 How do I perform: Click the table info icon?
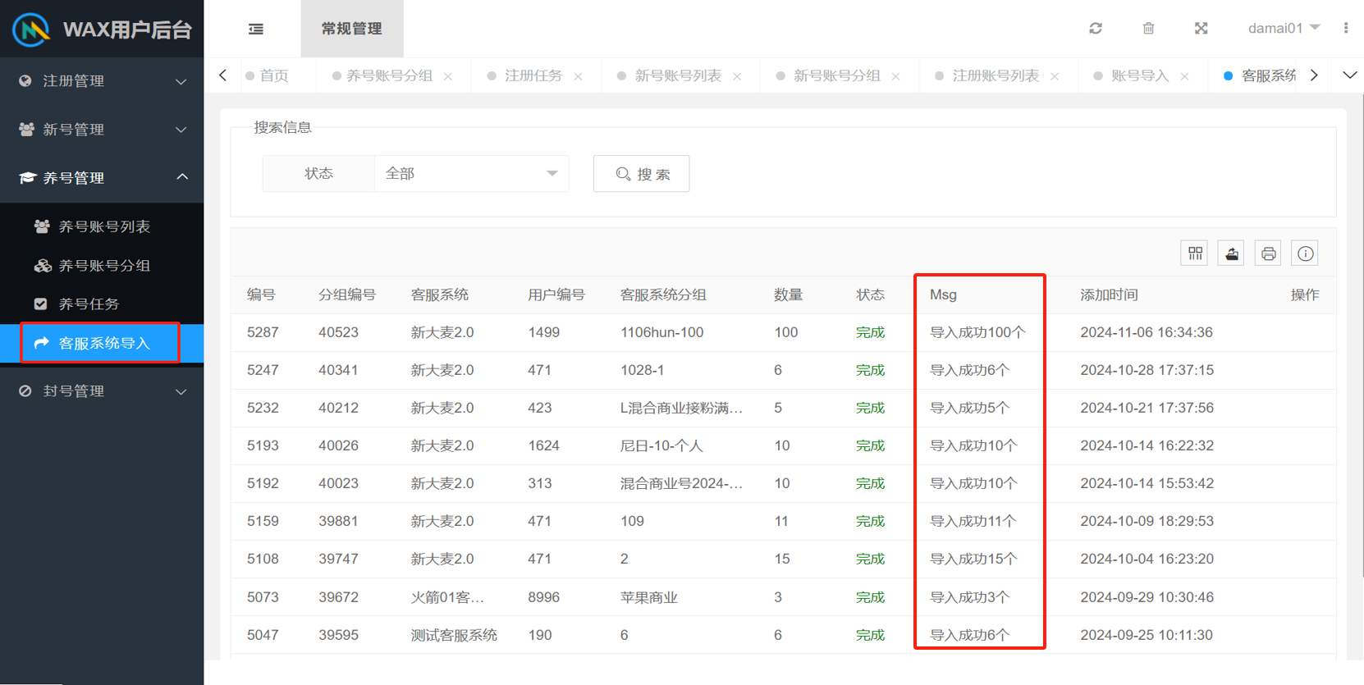1306,253
